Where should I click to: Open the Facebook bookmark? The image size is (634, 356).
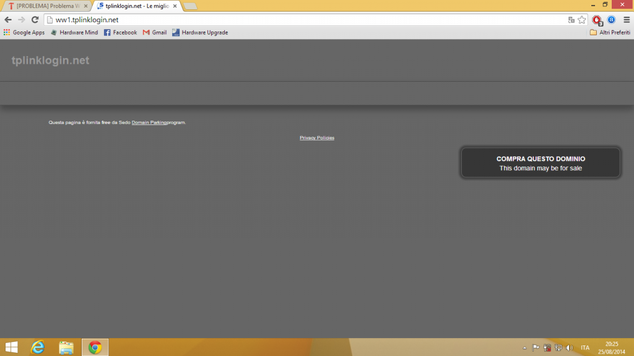[120, 32]
